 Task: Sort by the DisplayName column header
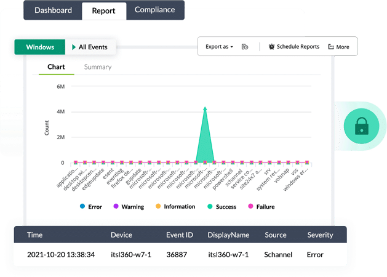(x=228, y=235)
